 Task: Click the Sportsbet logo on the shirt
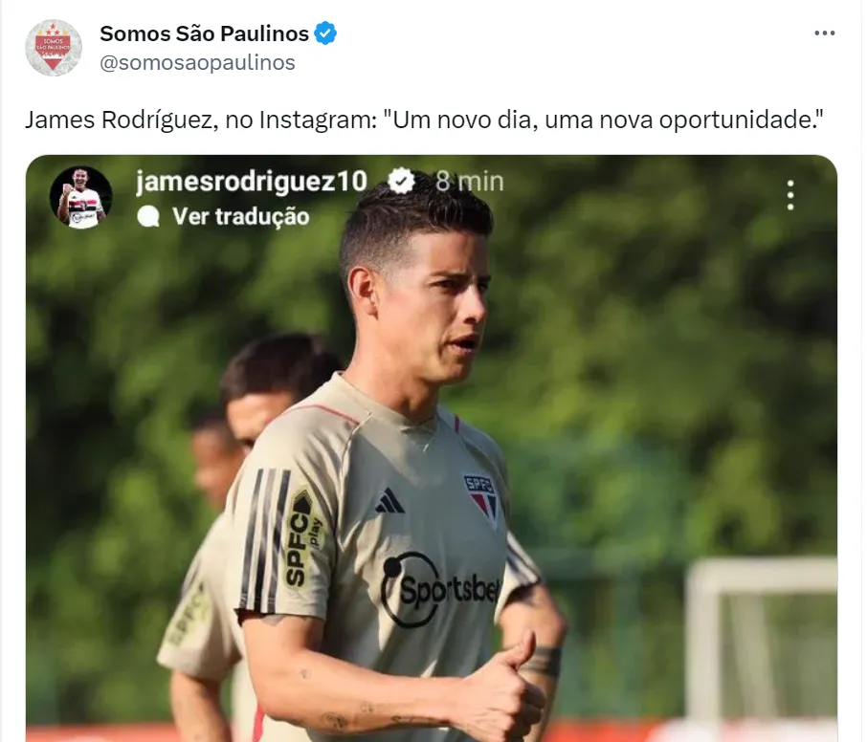pyautogui.click(x=441, y=589)
